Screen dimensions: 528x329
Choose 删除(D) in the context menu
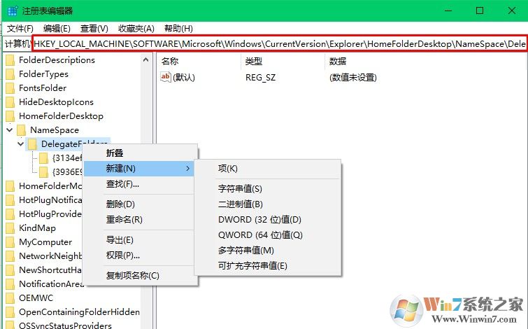pos(120,204)
